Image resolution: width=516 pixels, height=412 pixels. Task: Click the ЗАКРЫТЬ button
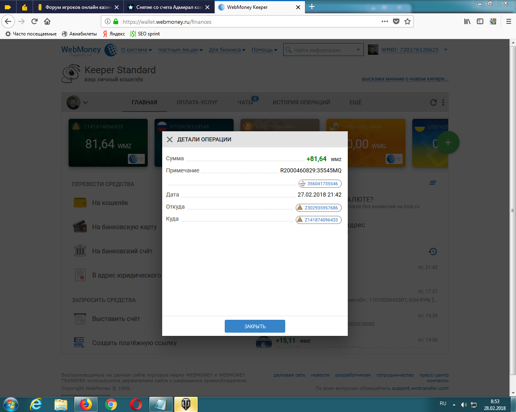pyautogui.click(x=255, y=326)
